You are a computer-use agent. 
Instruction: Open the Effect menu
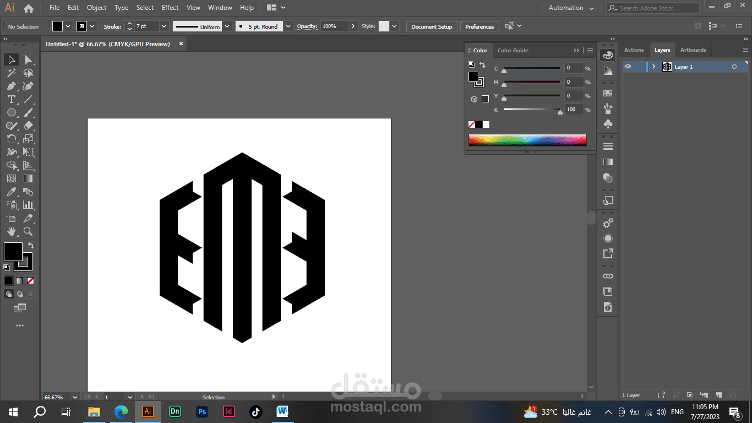pos(170,8)
